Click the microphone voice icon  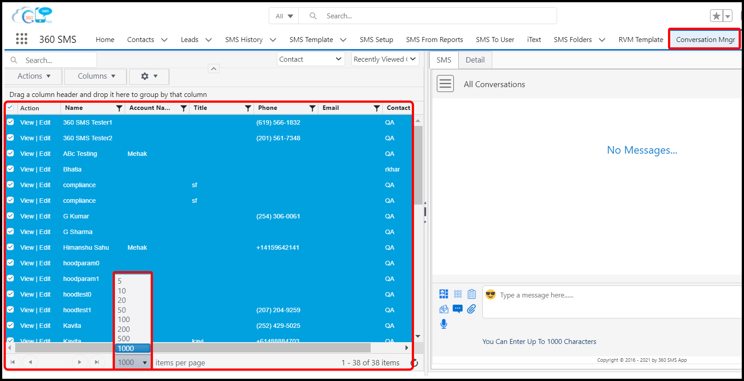click(444, 324)
